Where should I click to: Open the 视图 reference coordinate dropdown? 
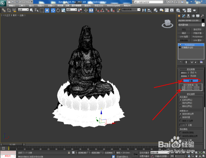coord(72,10)
